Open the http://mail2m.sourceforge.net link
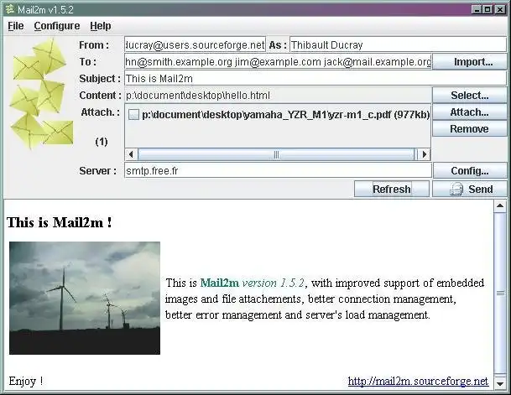 pos(418,381)
